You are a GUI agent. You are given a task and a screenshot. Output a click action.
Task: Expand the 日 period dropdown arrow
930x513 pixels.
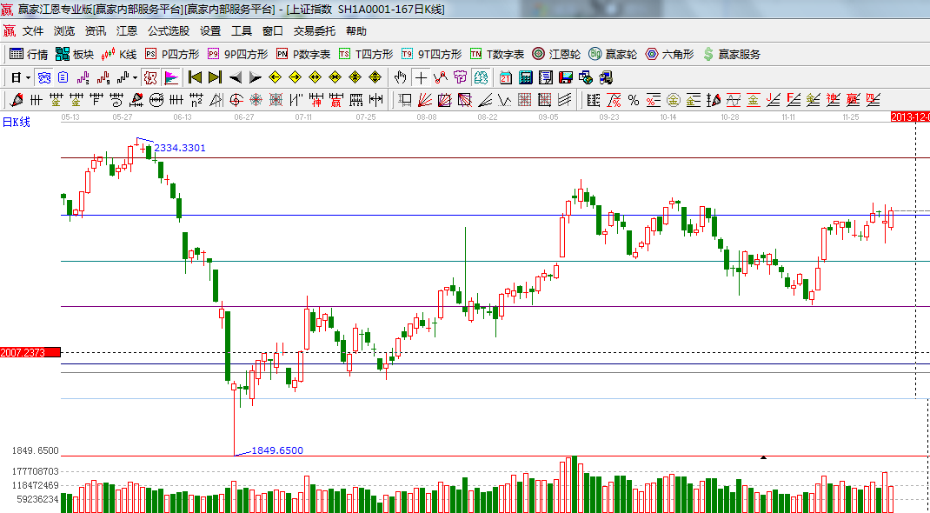point(27,77)
